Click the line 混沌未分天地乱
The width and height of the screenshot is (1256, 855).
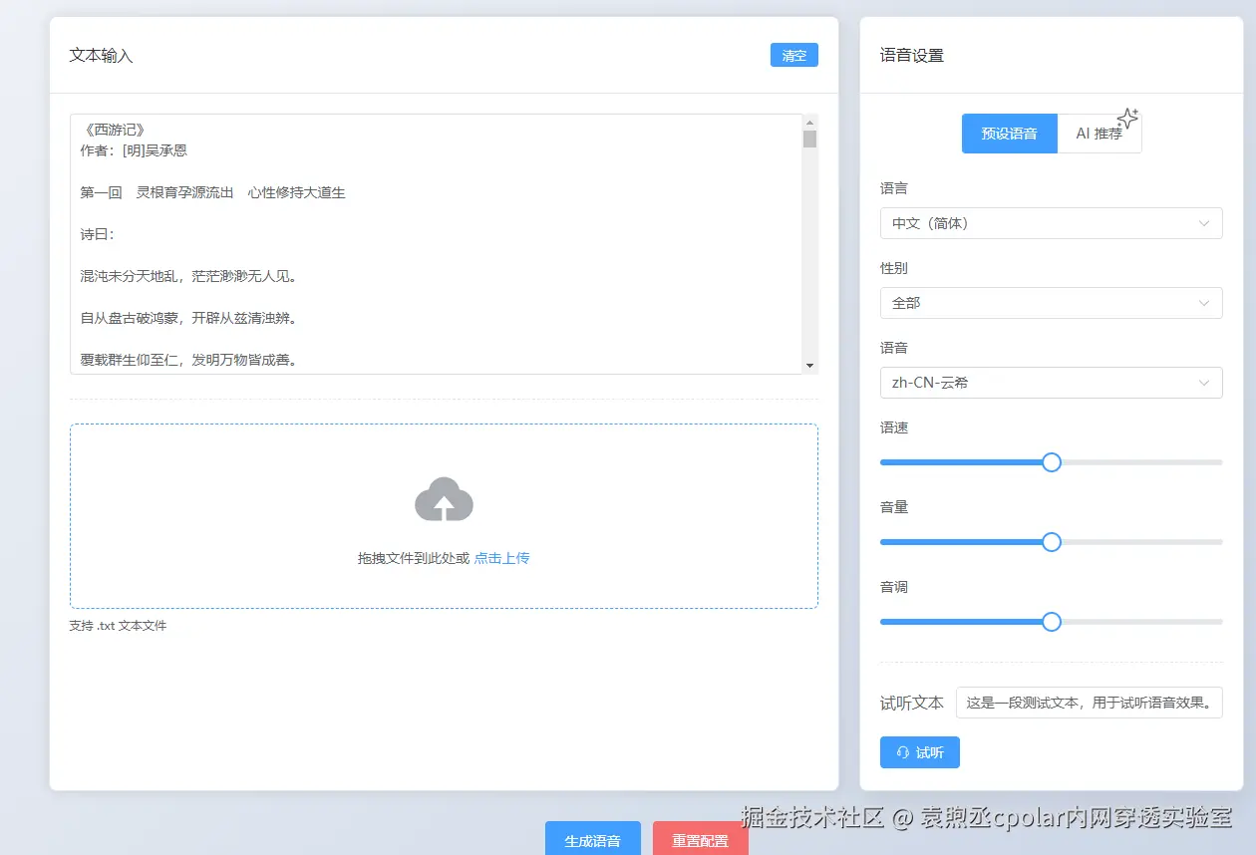coord(188,276)
